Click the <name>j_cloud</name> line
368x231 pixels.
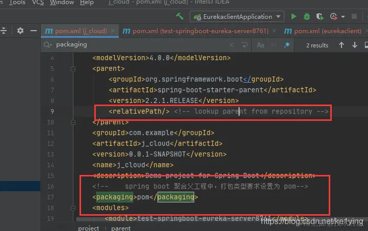pos(133,165)
